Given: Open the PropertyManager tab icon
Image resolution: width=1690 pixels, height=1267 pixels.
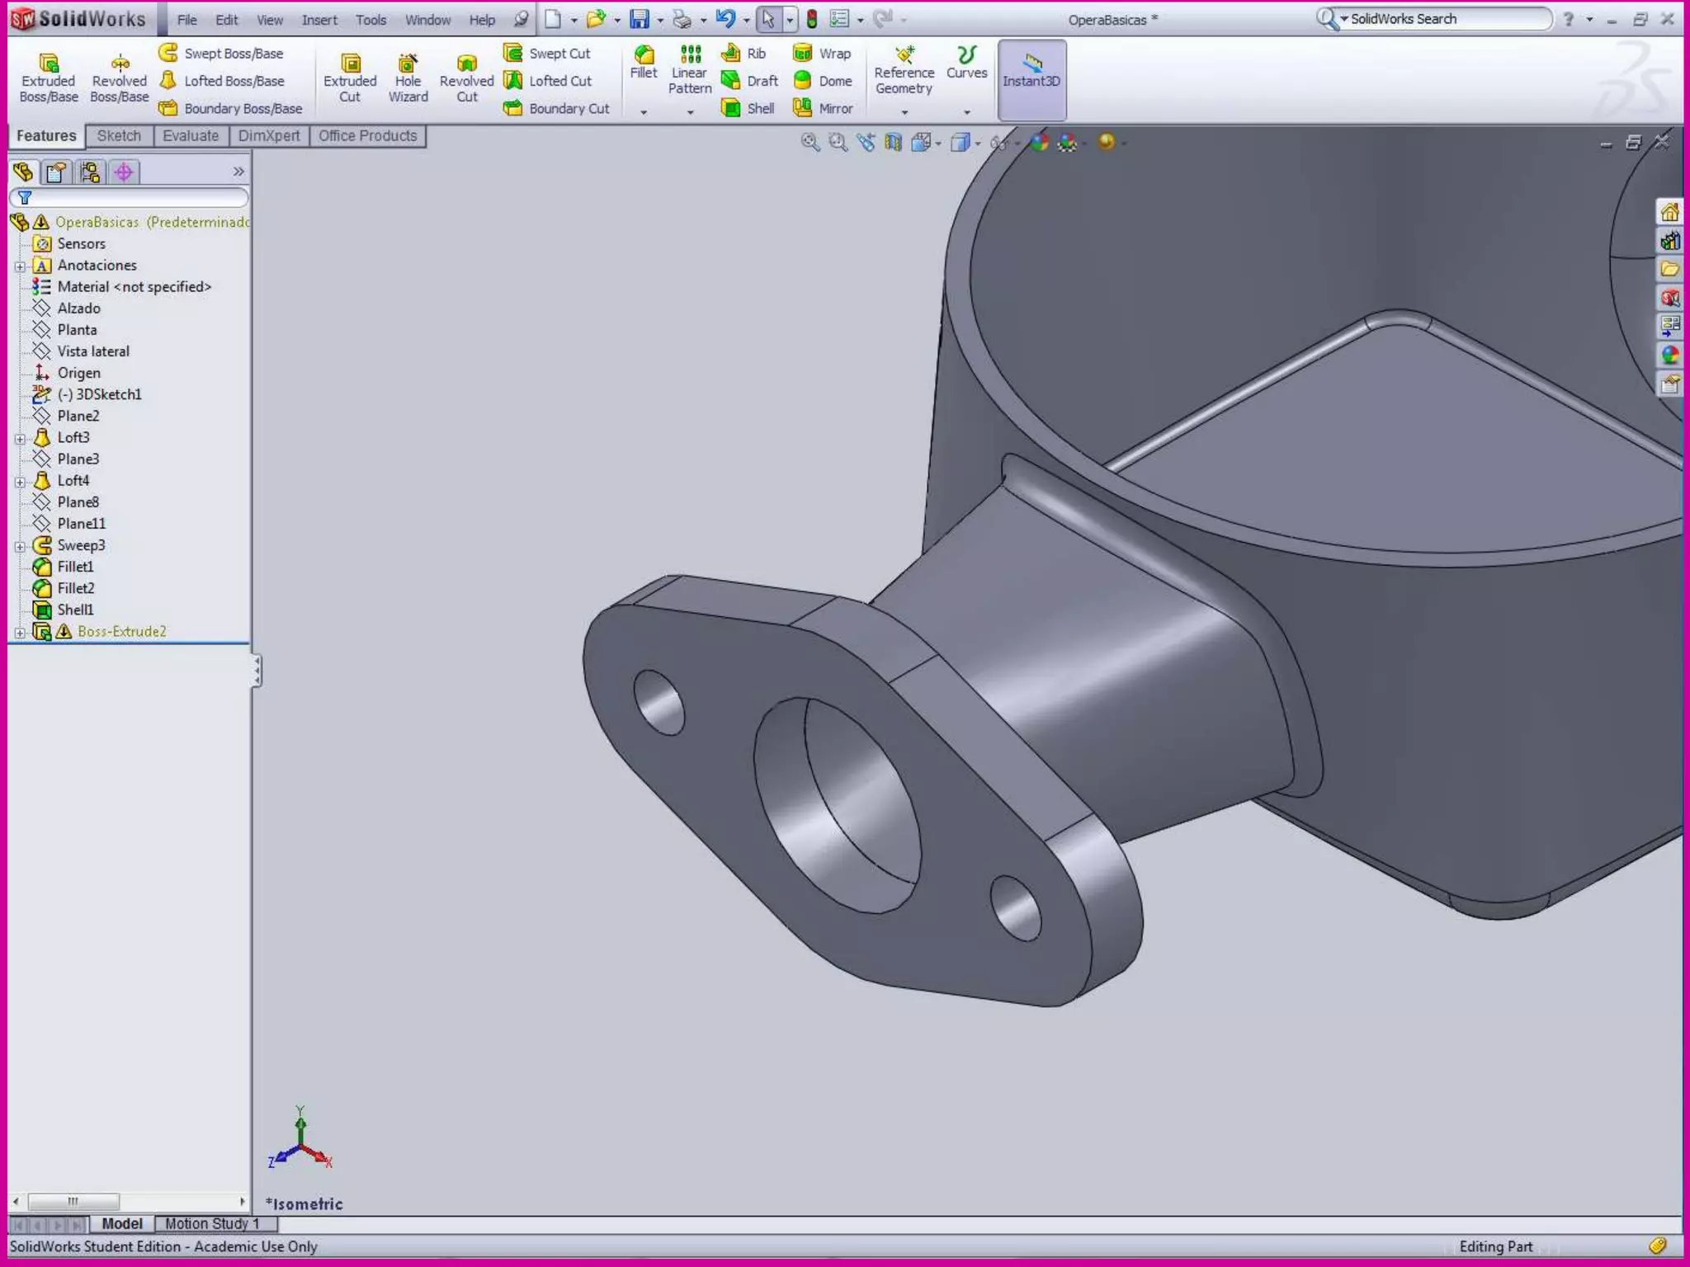Looking at the screenshot, I should 56,172.
